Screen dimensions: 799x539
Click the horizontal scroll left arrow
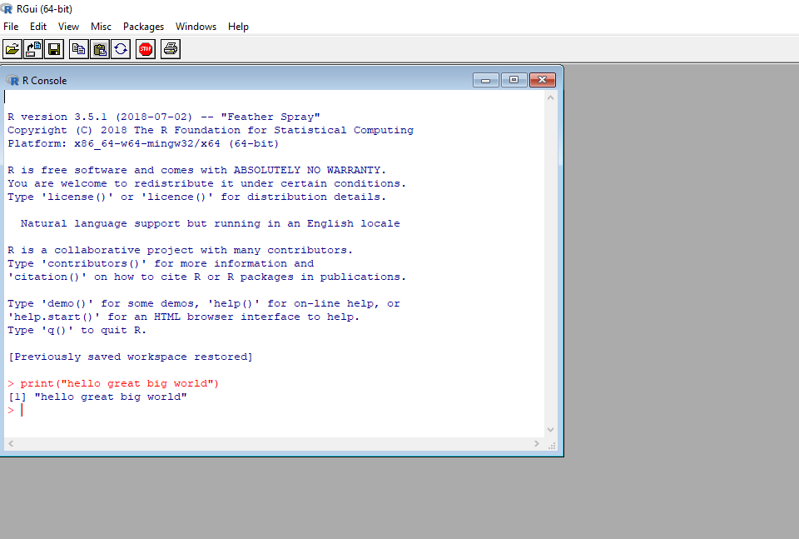point(11,444)
